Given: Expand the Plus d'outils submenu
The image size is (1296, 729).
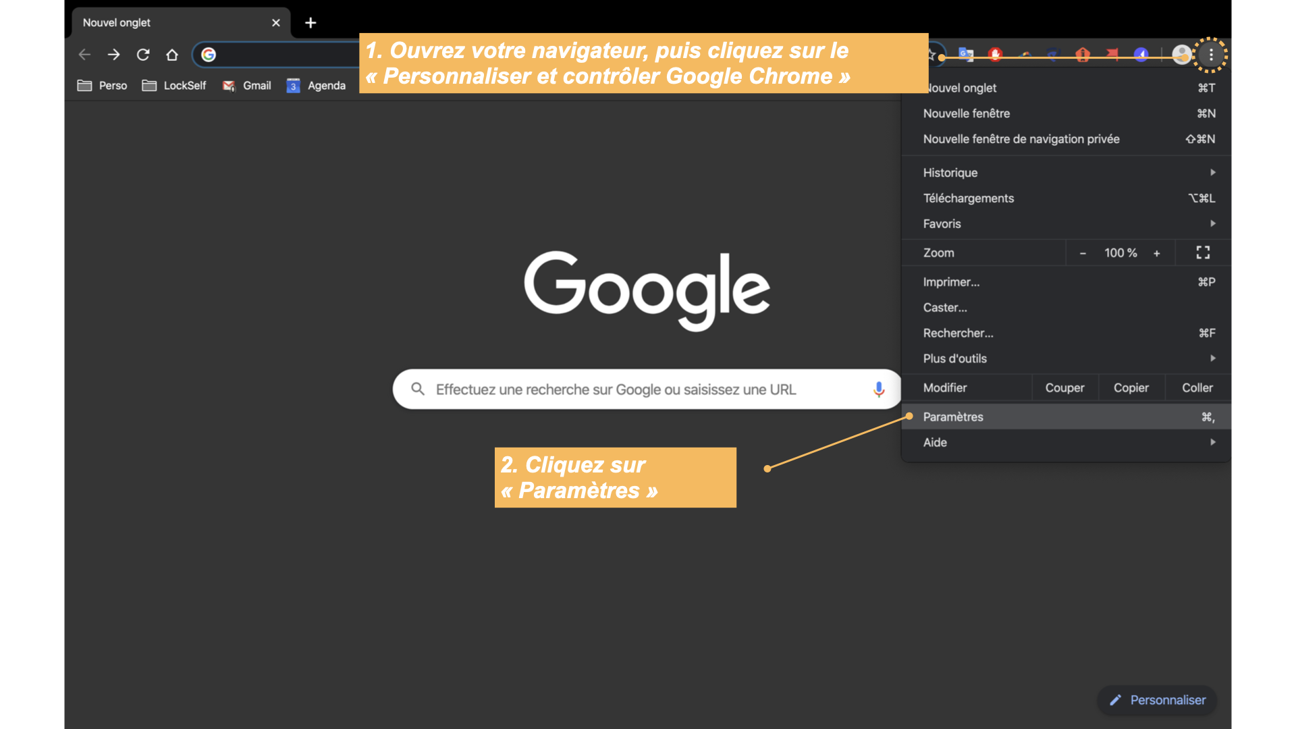Looking at the screenshot, I should pos(1066,358).
